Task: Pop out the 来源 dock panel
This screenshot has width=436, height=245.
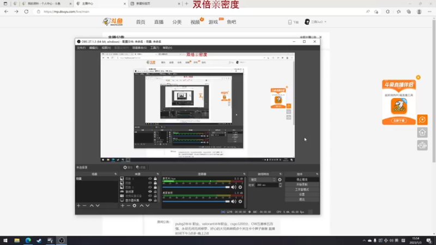Action: click(x=158, y=174)
